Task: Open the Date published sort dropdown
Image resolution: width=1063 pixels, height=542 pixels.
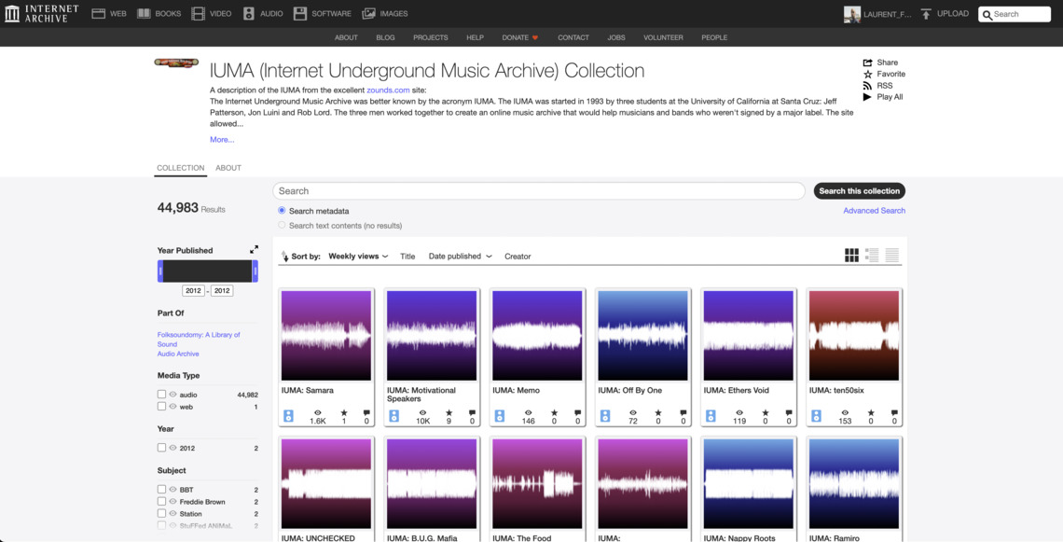Action: click(x=461, y=257)
